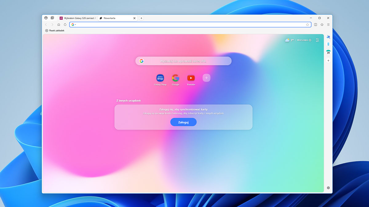Click the Zaloguj button

183,122
